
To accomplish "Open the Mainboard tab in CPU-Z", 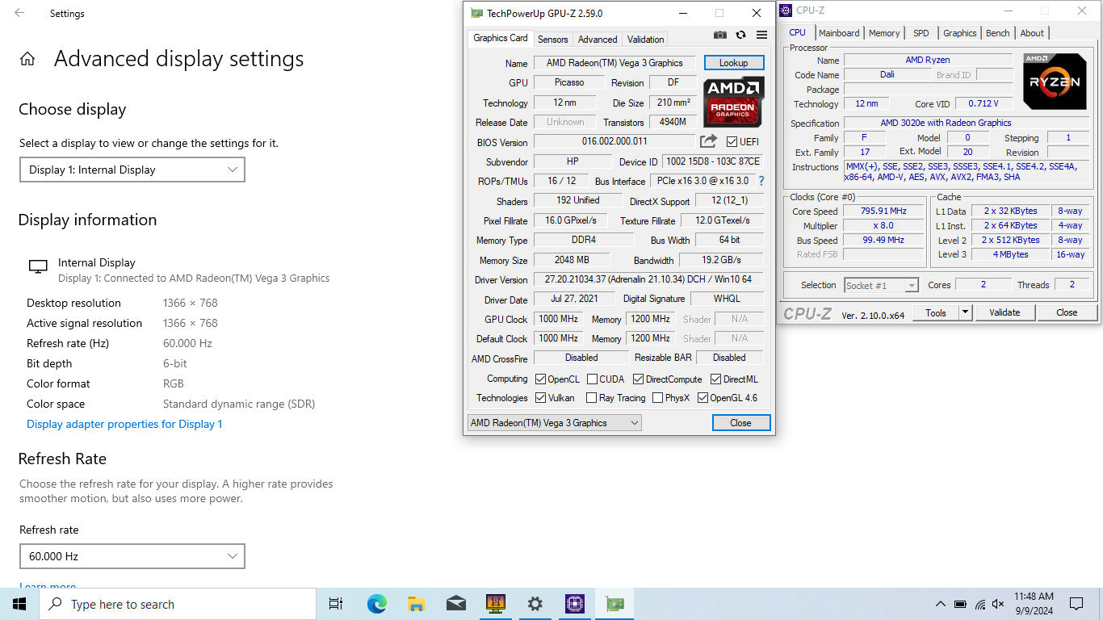I will pyautogui.click(x=839, y=33).
